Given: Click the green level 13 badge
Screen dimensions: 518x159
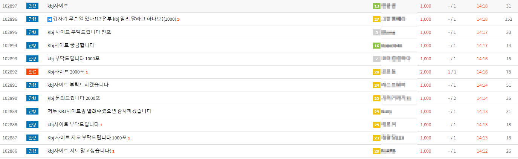Looking at the screenshot, I should pyautogui.click(x=376, y=6).
